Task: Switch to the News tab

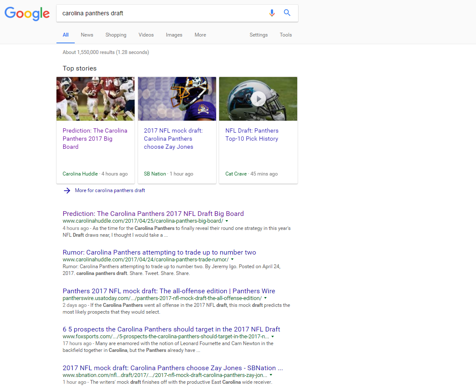Action: [x=87, y=35]
